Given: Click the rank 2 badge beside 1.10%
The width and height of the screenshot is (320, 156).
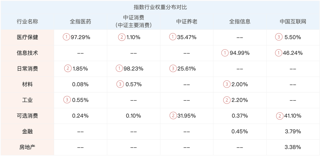Looking at the screenshot, I should tap(122, 37).
